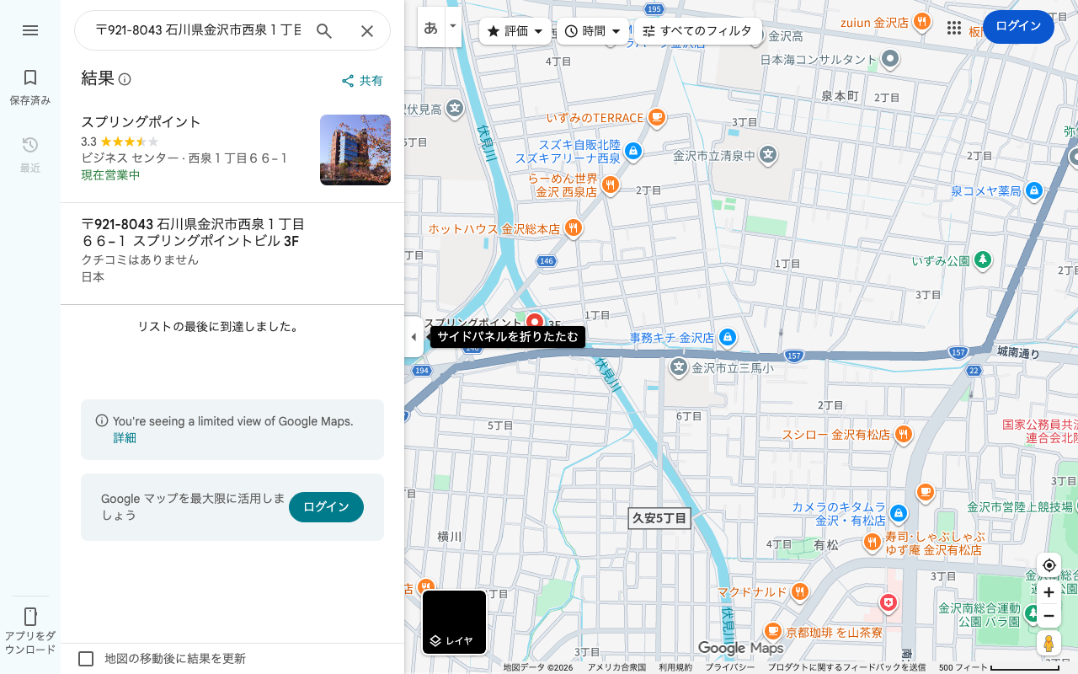The width and height of the screenshot is (1078, 674).
Task: Click the blue ログイン button at top right
Action: coord(1018,27)
